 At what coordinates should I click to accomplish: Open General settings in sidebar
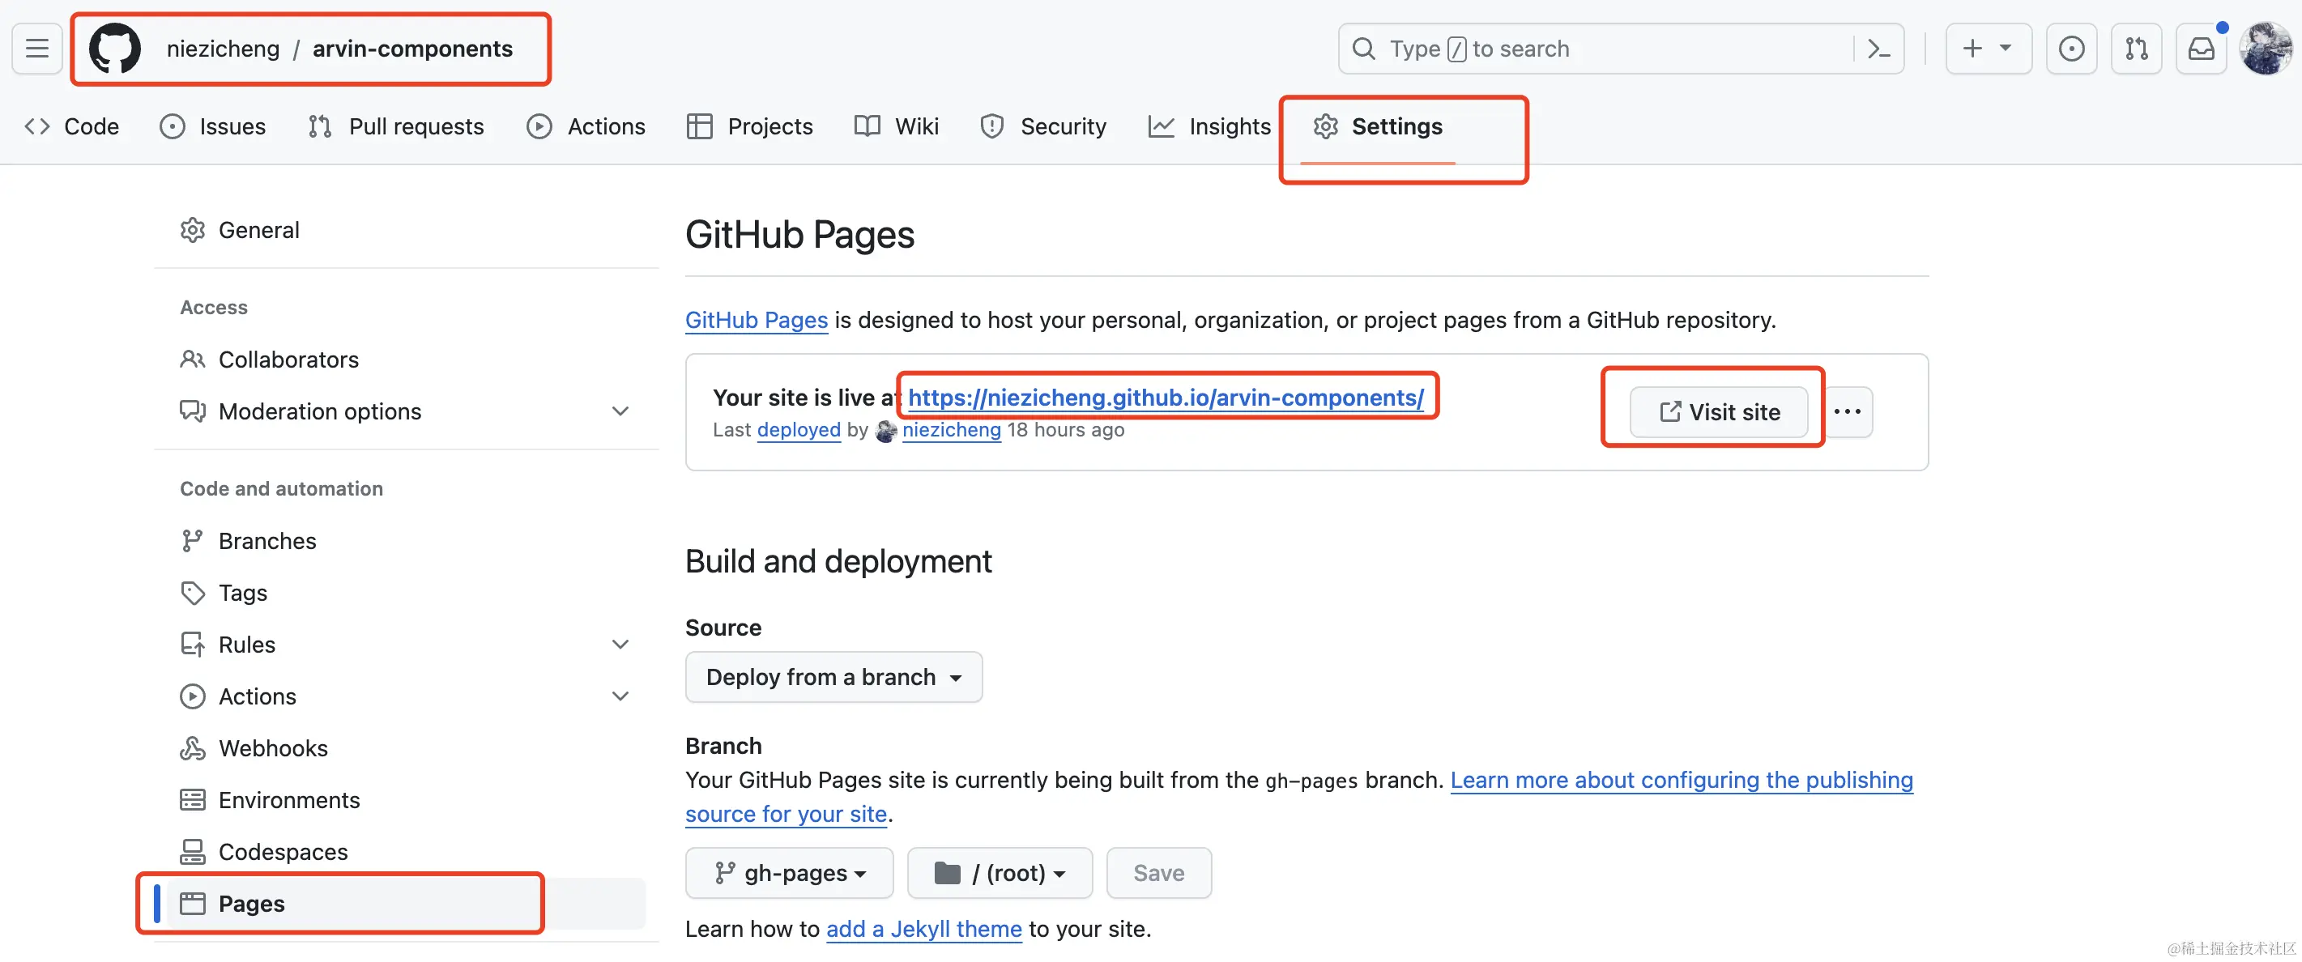pyautogui.click(x=407, y=231)
